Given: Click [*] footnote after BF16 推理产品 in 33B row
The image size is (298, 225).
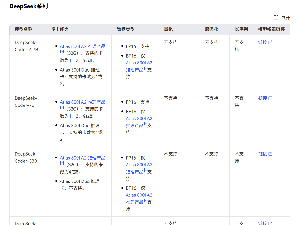Looking at the screenshot, I should click(146, 200).
